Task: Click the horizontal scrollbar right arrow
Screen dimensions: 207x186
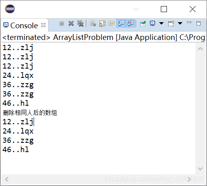Action: point(189,179)
